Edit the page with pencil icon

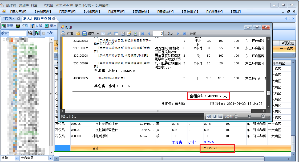click(x=129, y=34)
